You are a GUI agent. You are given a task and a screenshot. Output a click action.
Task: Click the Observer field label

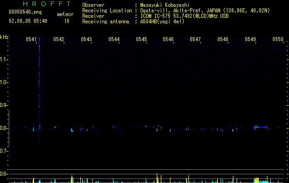click(x=93, y=5)
